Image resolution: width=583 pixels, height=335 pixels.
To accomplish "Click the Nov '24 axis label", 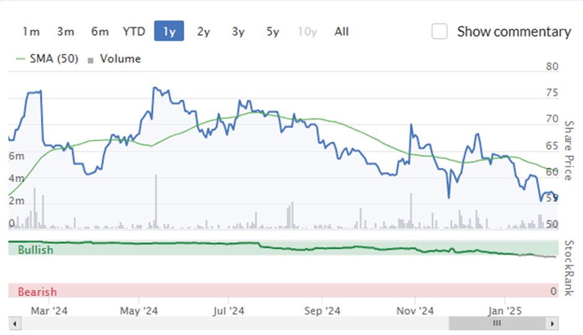I will (415, 311).
